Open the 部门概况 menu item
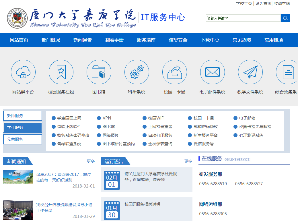Image resolution: width=298 pixels, height=221 pixels. [51, 40]
